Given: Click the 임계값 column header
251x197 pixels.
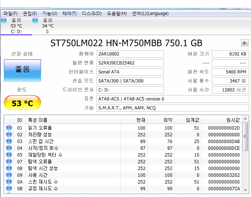Looking at the screenshot, I should 188,120.
